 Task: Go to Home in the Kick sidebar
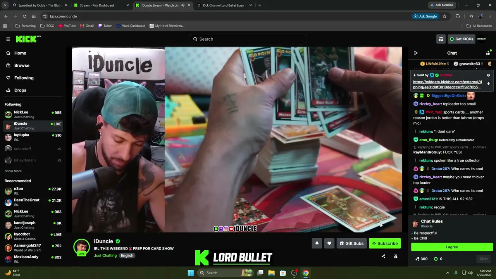tap(33, 53)
